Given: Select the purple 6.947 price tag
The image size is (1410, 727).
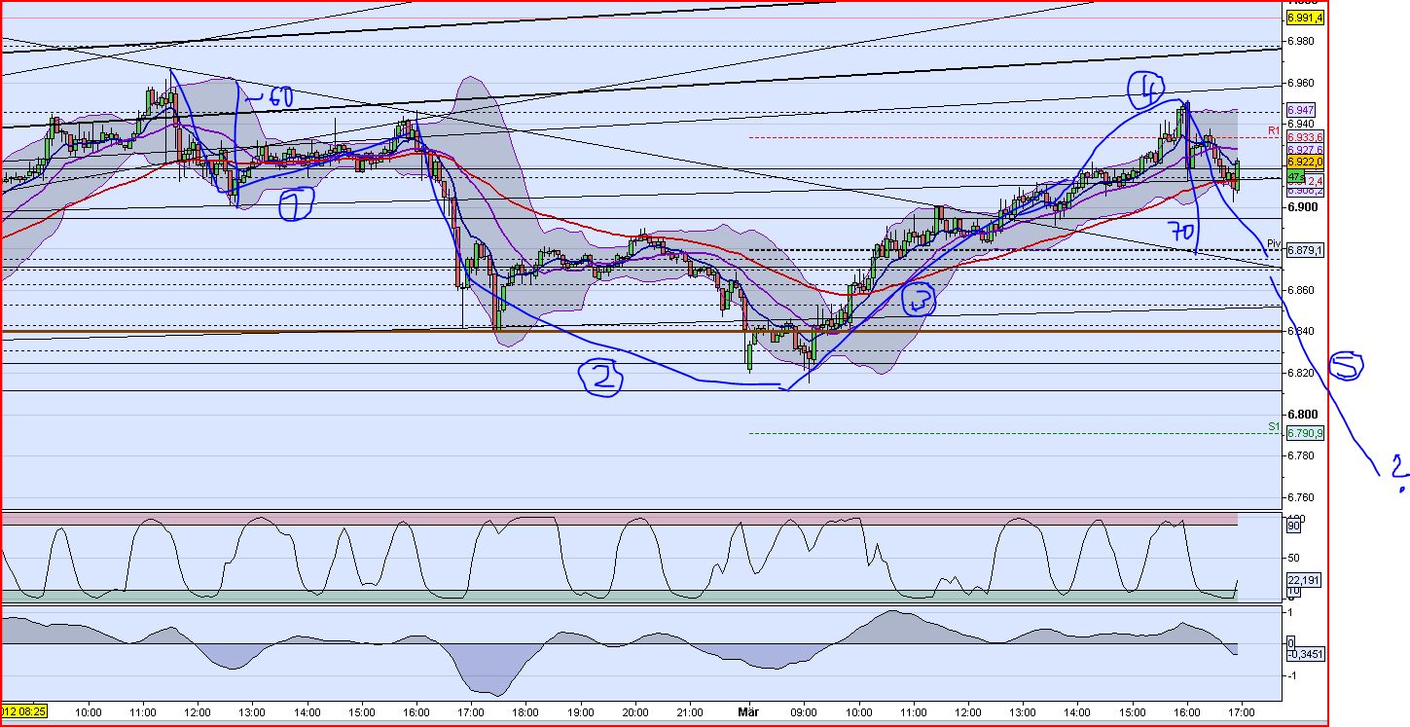Looking at the screenshot, I should tap(1301, 112).
